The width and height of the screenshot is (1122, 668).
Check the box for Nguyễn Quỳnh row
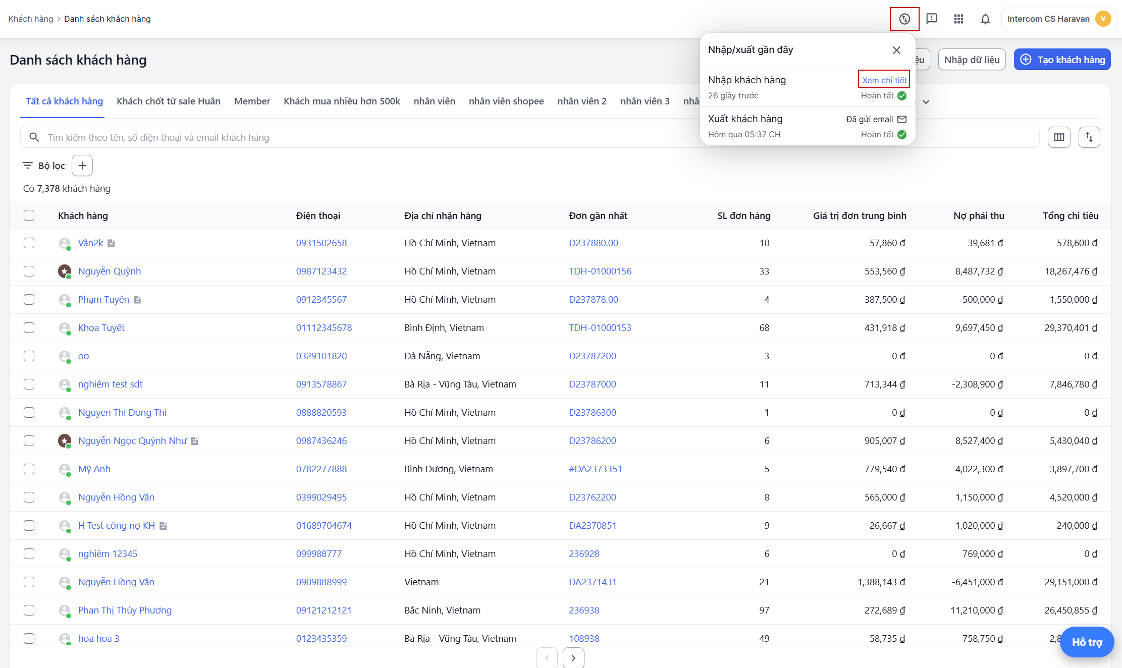[x=29, y=271]
